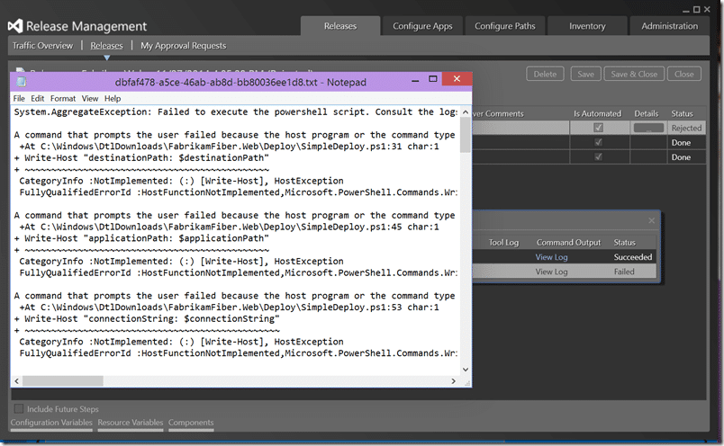Click the Is Automated column header
Viewport: 724px width, 446px height.
point(598,113)
